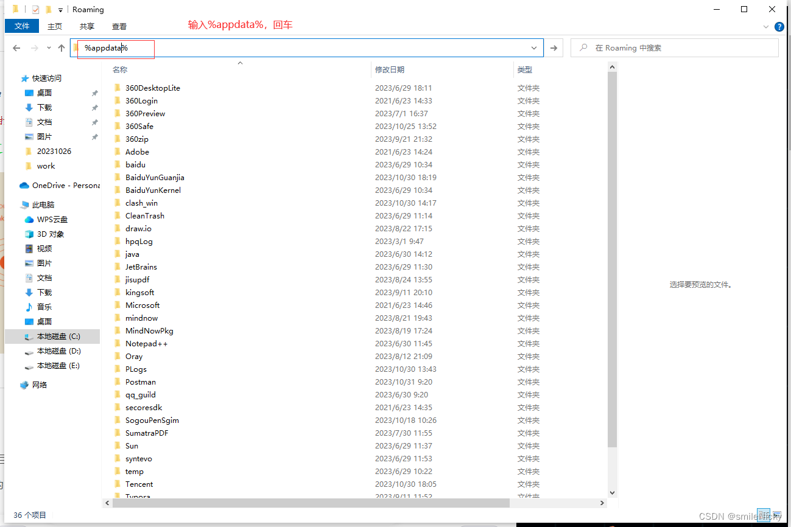Open pinned 桌面 under quick access
Screen dimensions: 791x527
pyautogui.click(x=44, y=93)
